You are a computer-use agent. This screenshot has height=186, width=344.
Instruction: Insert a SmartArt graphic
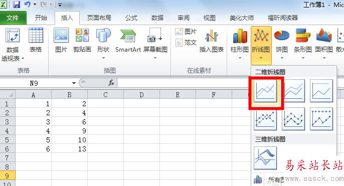point(128,40)
